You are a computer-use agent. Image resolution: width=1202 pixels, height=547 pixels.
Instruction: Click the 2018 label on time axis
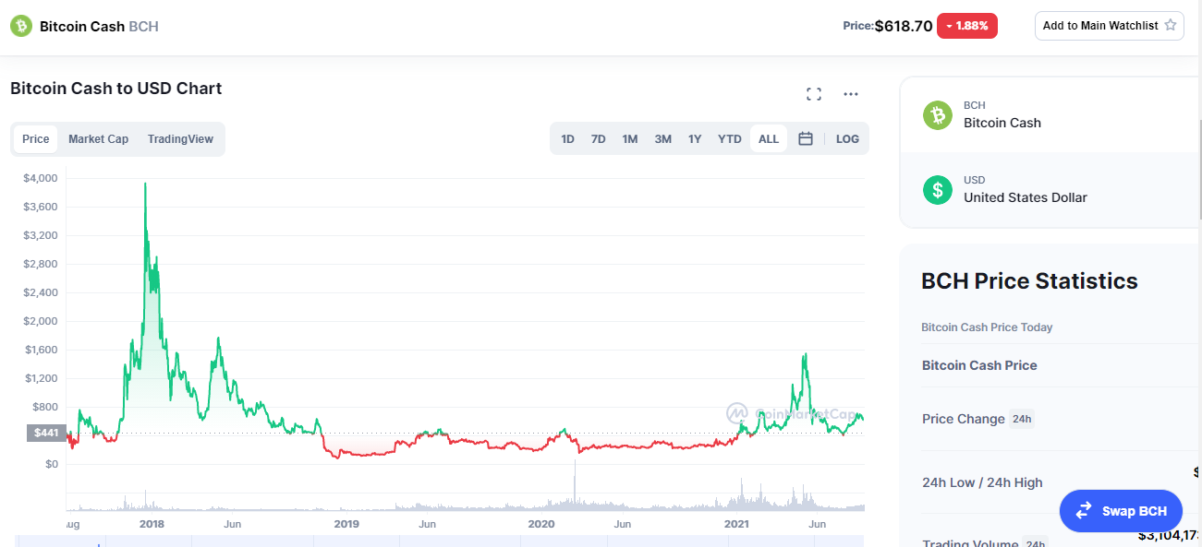[x=151, y=524]
